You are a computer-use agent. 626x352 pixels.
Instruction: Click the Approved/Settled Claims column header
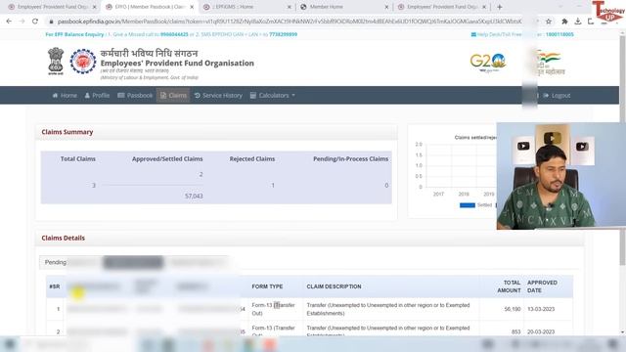167,158
